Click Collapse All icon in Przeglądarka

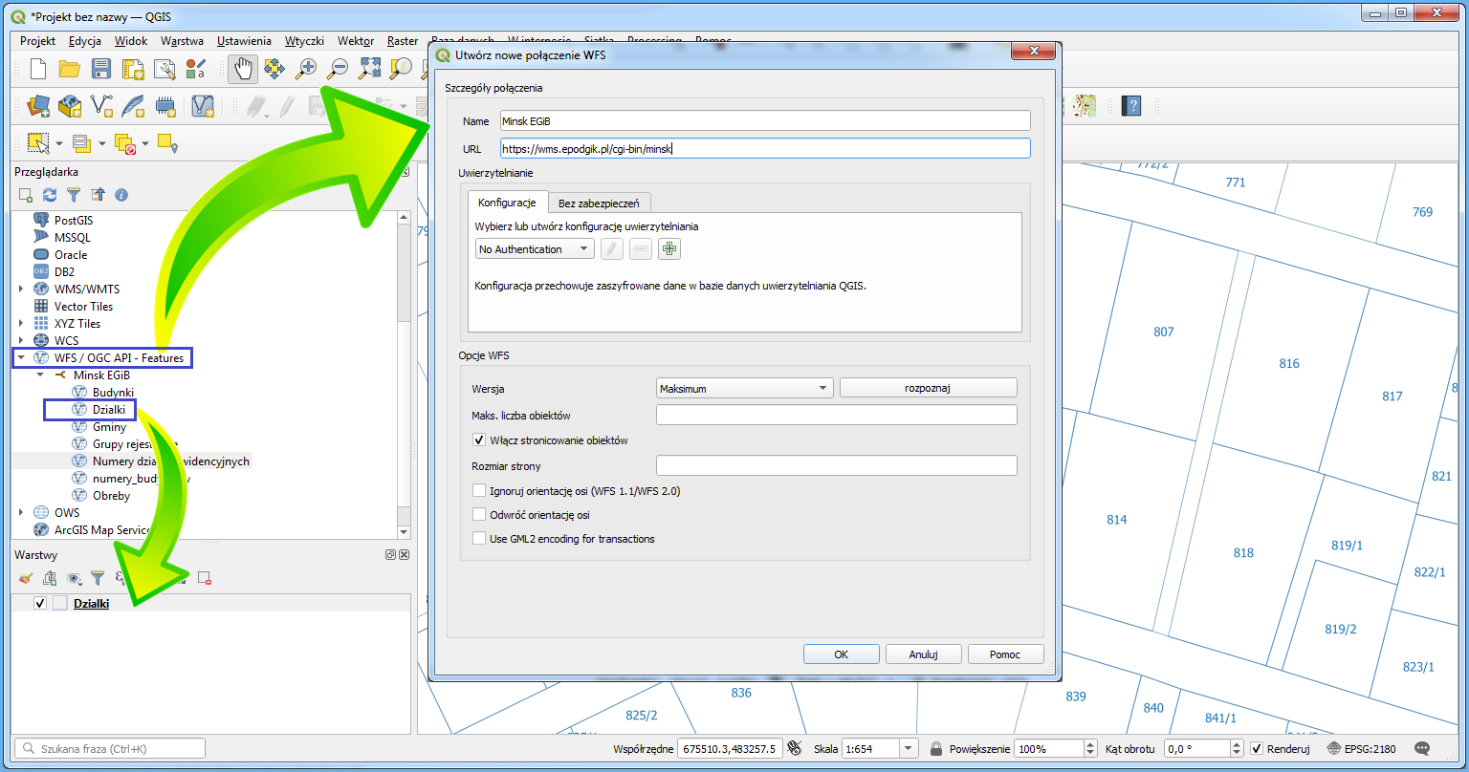[x=98, y=195]
